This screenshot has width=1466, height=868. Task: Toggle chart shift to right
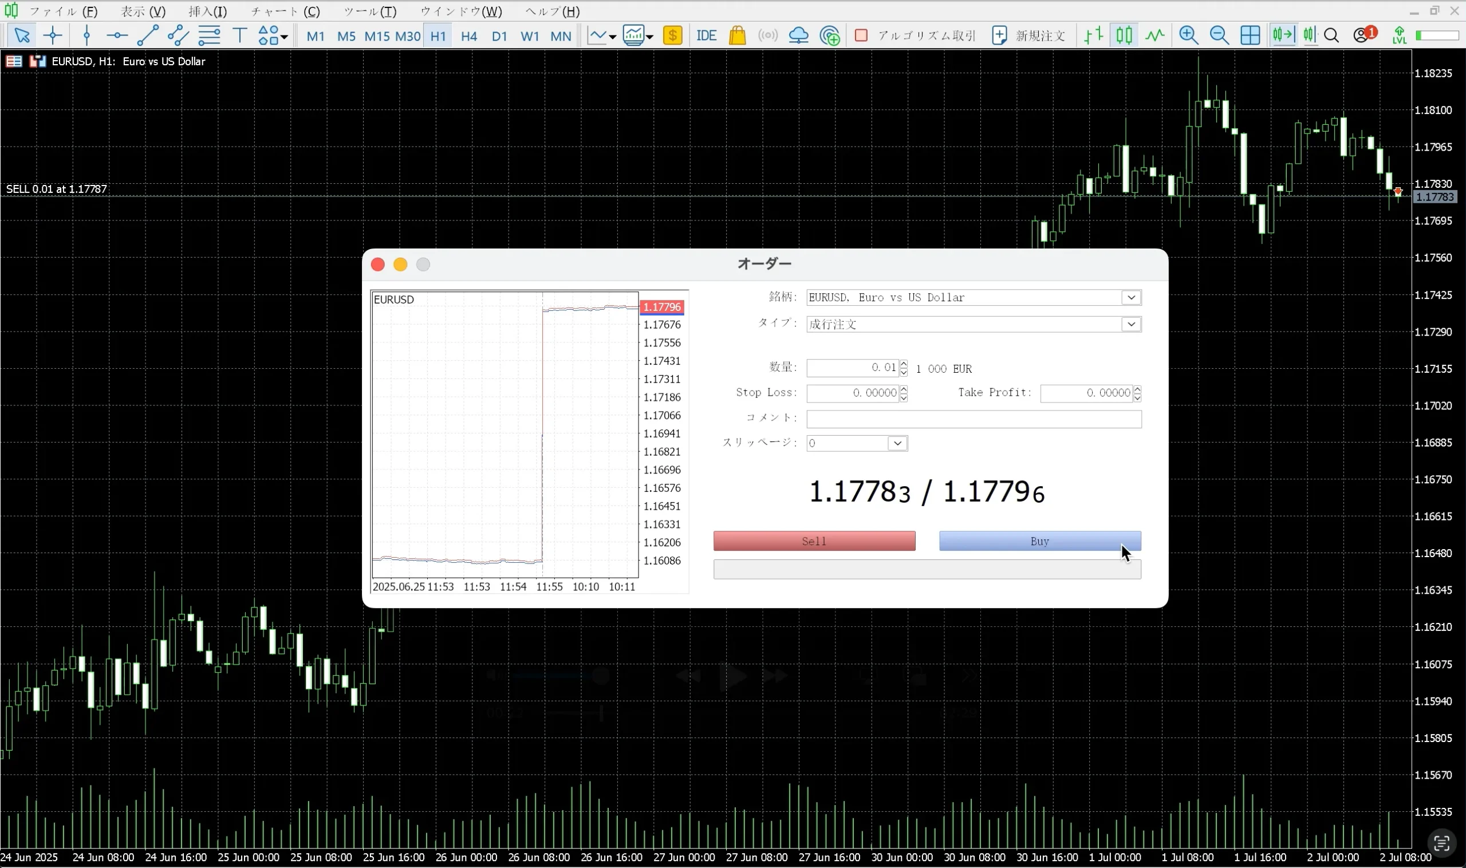click(1283, 35)
